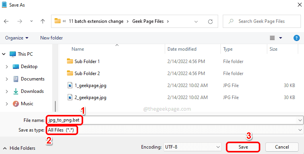Open recent locations dropdown chevron
Viewport: 304px width, 154px height.
(x=31, y=21)
